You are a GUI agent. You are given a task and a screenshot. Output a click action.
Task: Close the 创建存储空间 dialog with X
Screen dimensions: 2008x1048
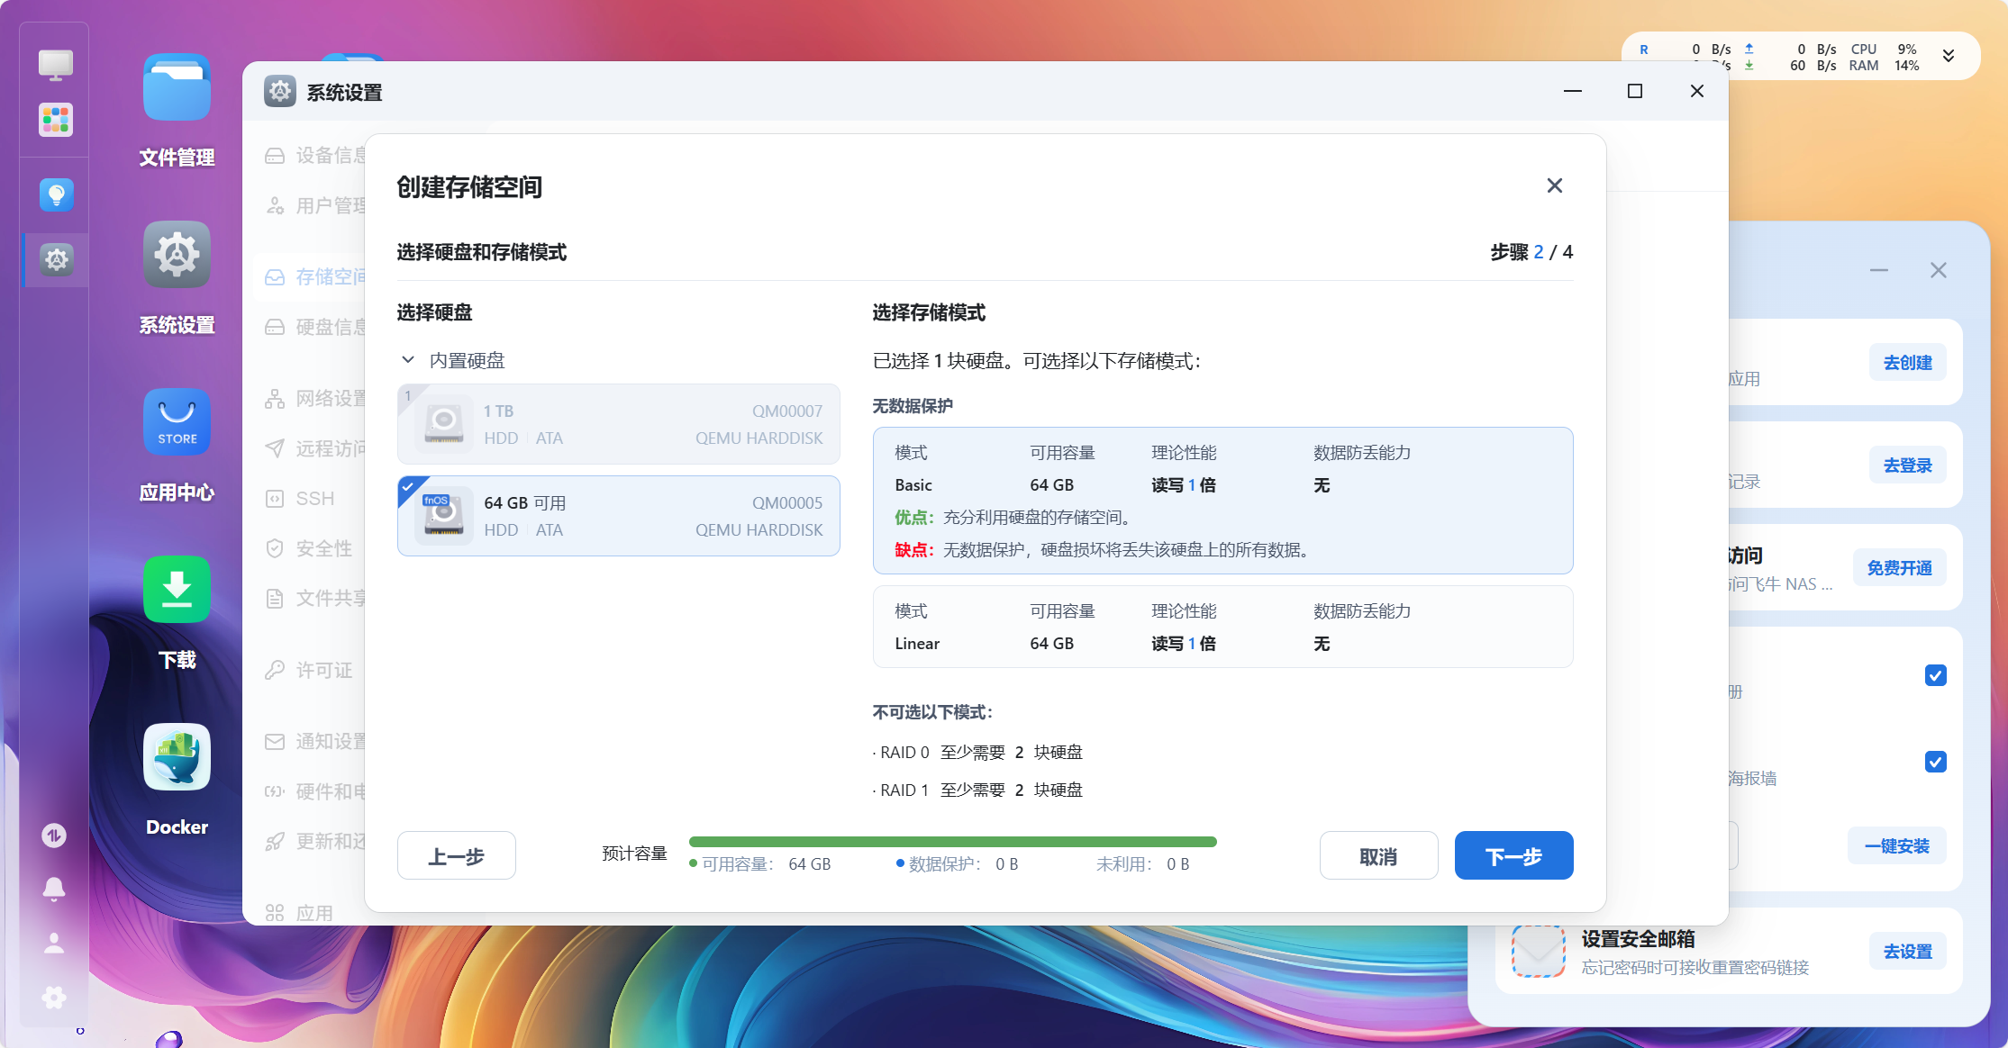pos(1554,185)
